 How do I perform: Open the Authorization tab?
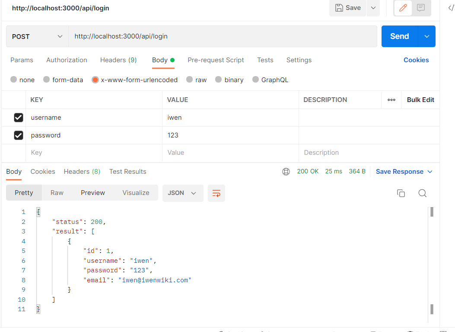[x=67, y=60]
